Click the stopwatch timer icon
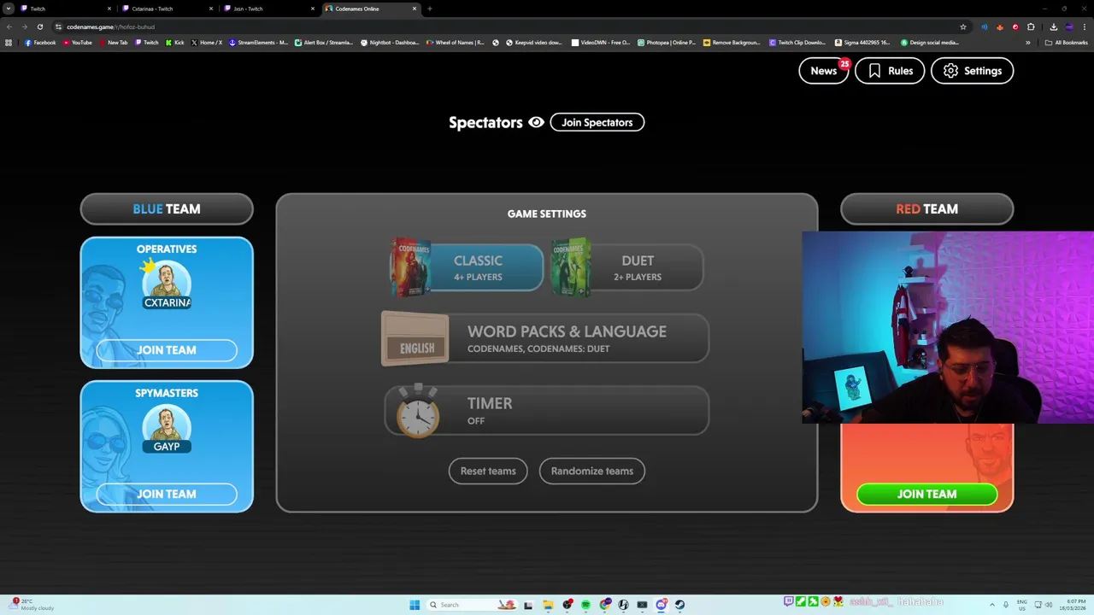 [418, 411]
